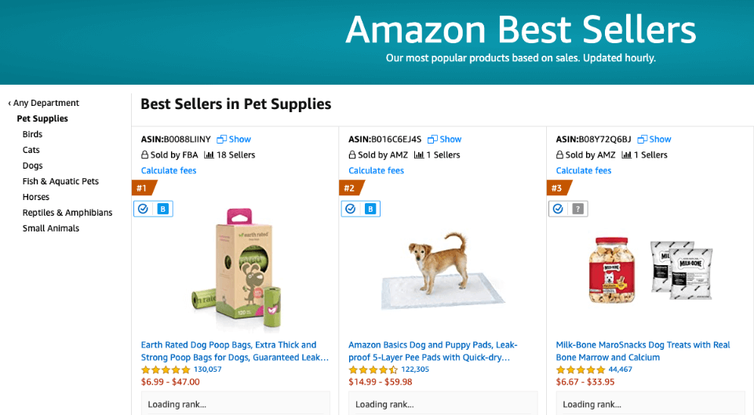Click the Earth Rated poop bags product image
754x415 pixels.
(x=235, y=269)
